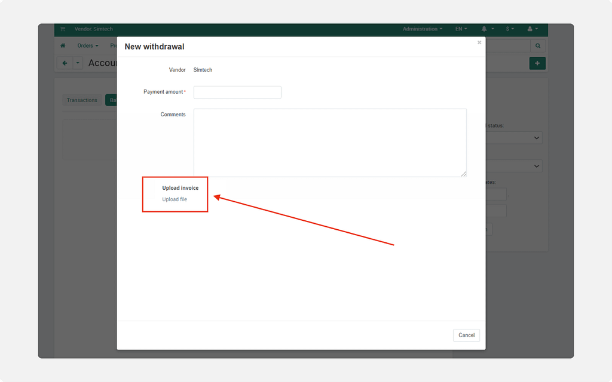The width and height of the screenshot is (612, 382).
Task: Open the Orders menu
Action: (x=87, y=46)
